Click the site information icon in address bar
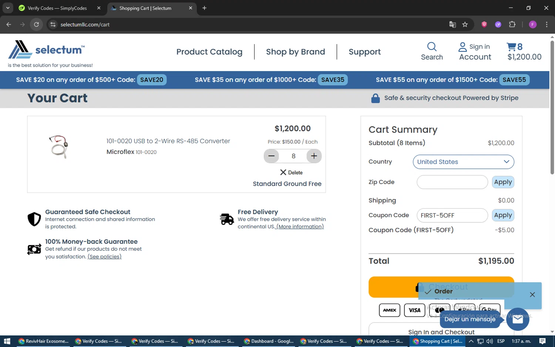555x347 pixels. tap(53, 24)
